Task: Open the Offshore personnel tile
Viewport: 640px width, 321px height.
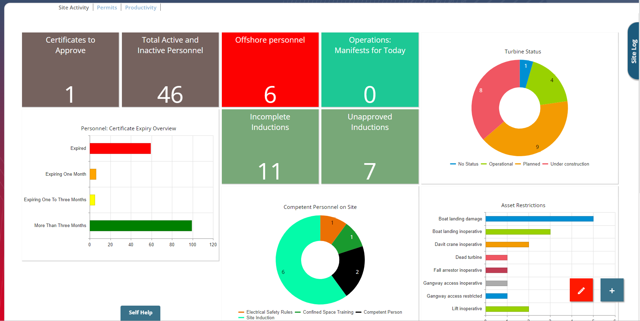Action: (270, 70)
